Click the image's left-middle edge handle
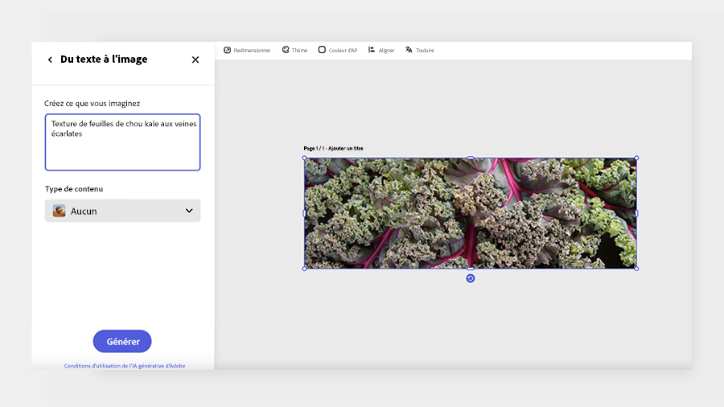This screenshot has height=407, width=724. (x=304, y=213)
